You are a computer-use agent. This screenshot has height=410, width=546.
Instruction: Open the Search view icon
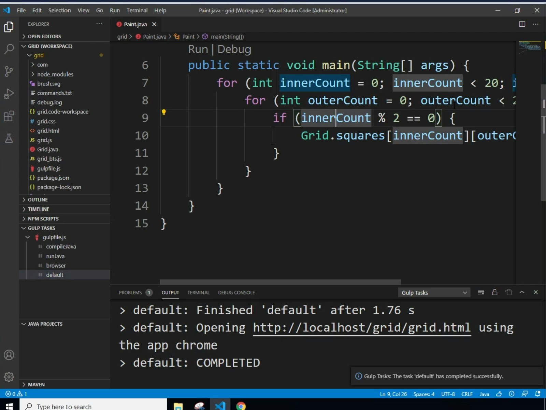9,49
